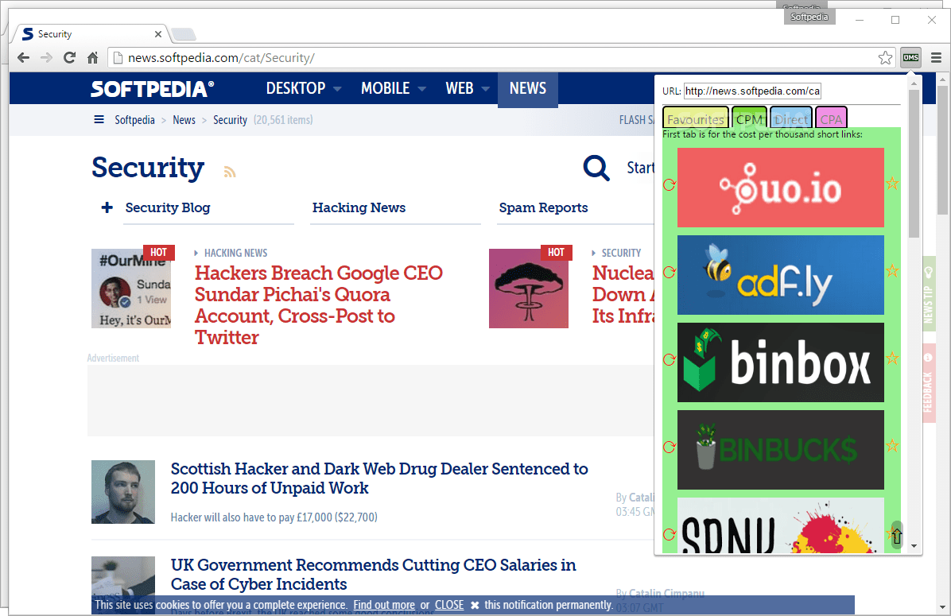This screenshot has width=951, height=616.
Task: Switch to the CPM tab
Action: pos(749,119)
